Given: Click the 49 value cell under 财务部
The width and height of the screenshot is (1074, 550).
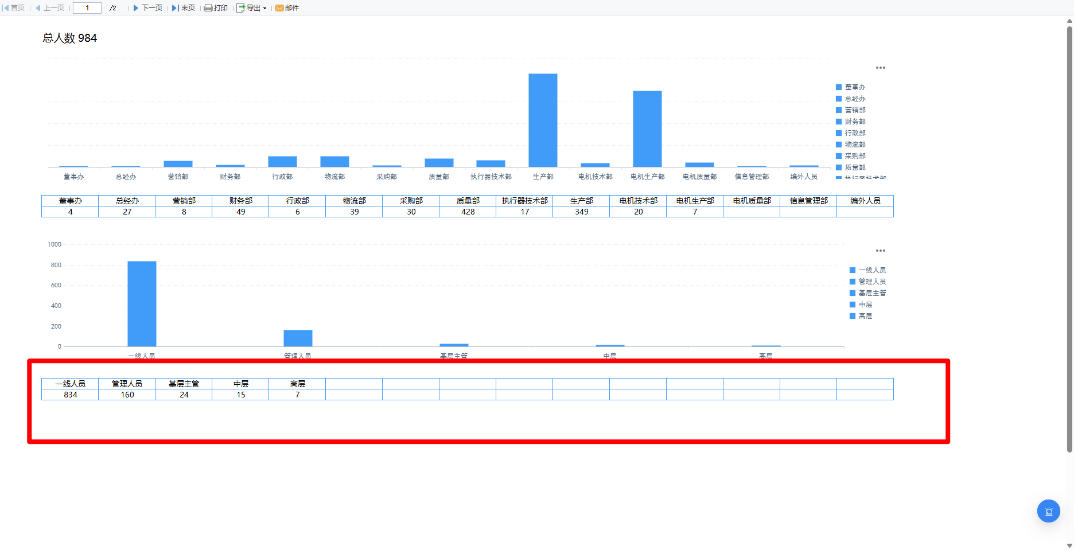Looking at the screenshot, I should [x=240, y=212].
